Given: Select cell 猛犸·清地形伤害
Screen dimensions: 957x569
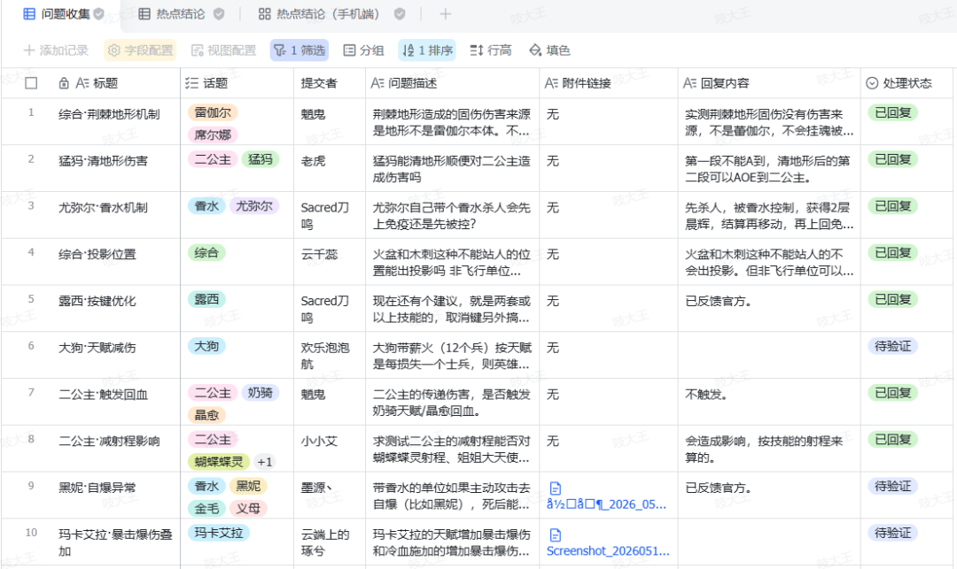Looking at the screenshot, I should pyautogui.click(x=116, y=168).
